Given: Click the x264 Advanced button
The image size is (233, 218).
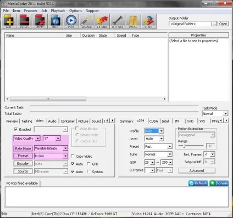Looking at the screenshot, I should tap(197, 170).
